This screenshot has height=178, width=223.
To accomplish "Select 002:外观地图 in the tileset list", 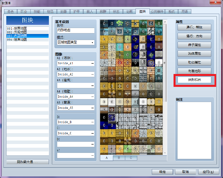I will pyautogui.click(x=28, y=32).
